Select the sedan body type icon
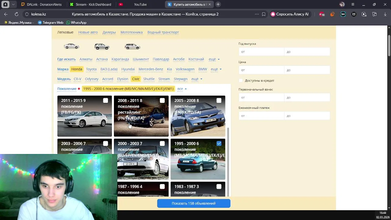This screenshot has height=220, width=391. coord(71,46)
